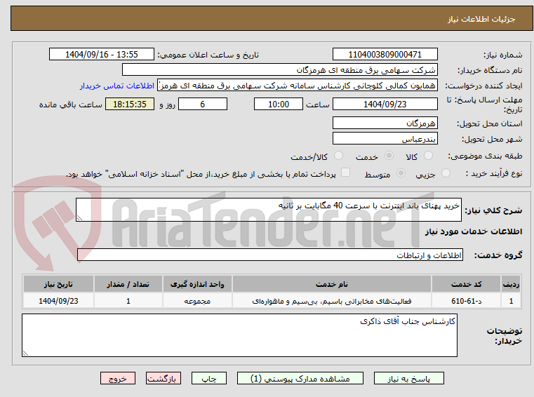Click the نام خدمت column header
The image size is (534, 397).
tap(332, 284)
